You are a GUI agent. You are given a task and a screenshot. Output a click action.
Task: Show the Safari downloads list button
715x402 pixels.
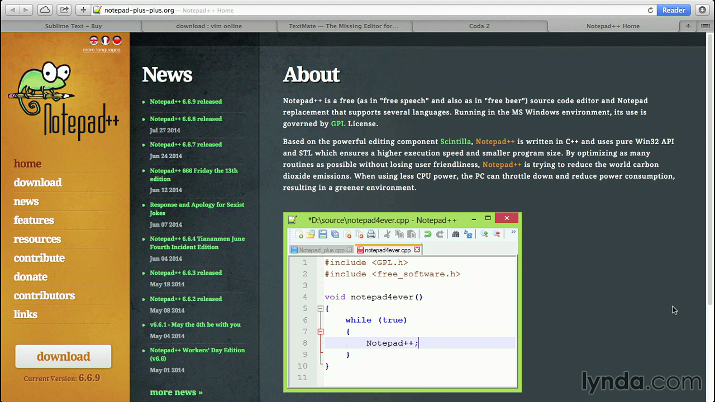(x=703, y=10)
